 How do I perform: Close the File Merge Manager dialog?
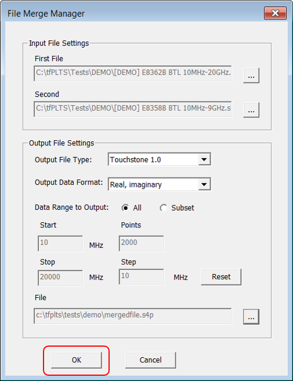click(x=276, y=13)
